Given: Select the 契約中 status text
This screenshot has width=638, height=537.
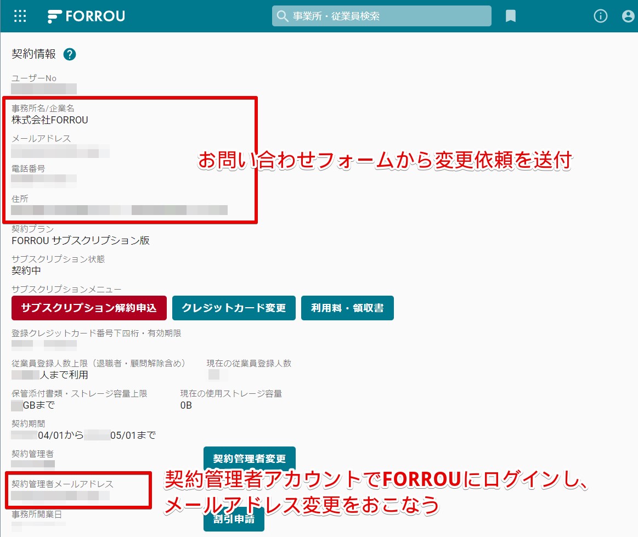Looking at the screenshot, I should click(x=26, y=270).
